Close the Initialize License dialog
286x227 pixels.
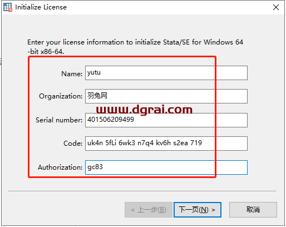276,7
